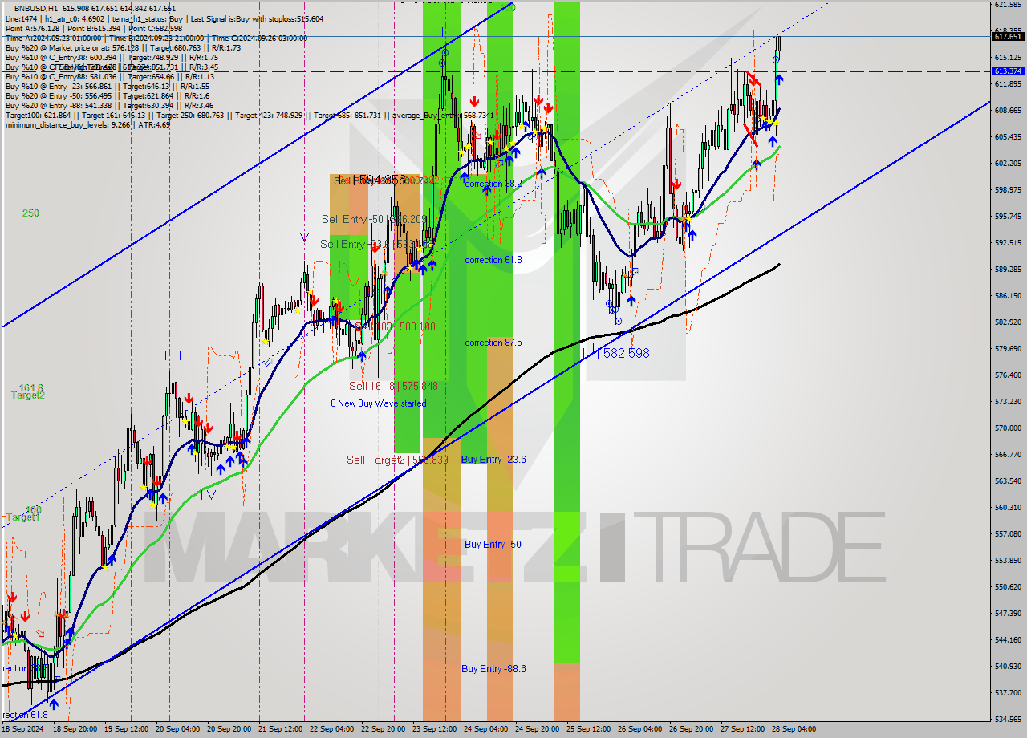Select the 'Sell Target2 | 566.839' label
The height and width of the screenshot is (738, 1027).
pos(397,460)
